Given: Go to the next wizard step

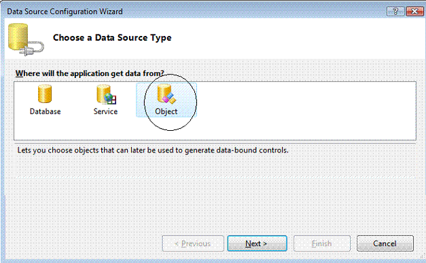Looking at the screenshot, I should click(257, 243).
